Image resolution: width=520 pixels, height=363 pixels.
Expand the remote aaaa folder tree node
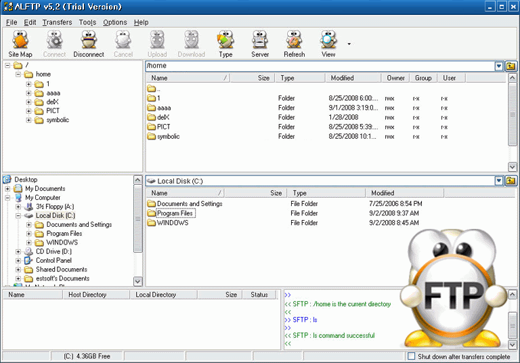click(29, 93)
